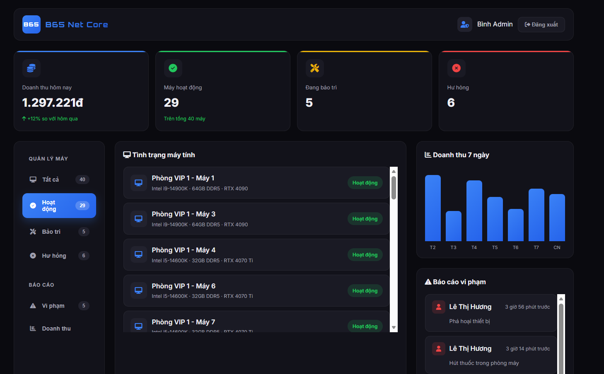This screenshot has height=374, width=604.
Task: Open the Doanh thu report
Action: click(59, 328)
